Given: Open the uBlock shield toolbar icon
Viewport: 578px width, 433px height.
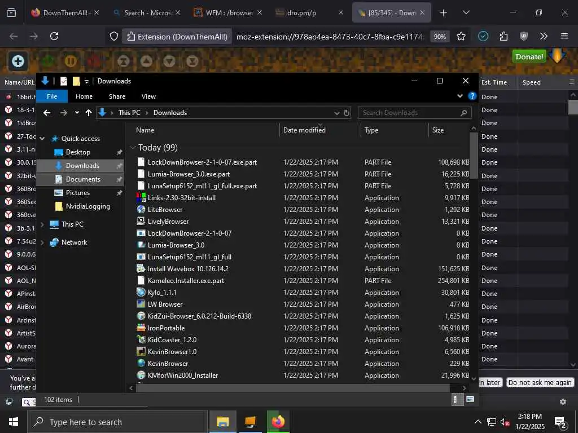Looking at the screenshot, I should [x=523, y=36].
